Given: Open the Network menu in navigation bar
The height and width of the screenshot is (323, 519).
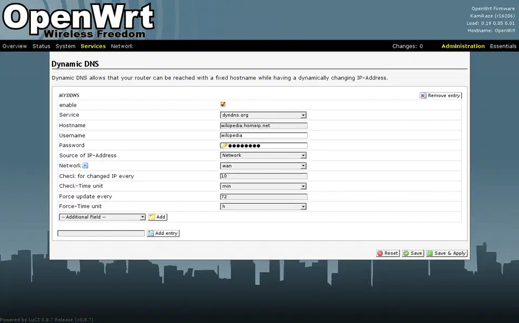Looking at the screenshot, I should [x=122, y=46].
